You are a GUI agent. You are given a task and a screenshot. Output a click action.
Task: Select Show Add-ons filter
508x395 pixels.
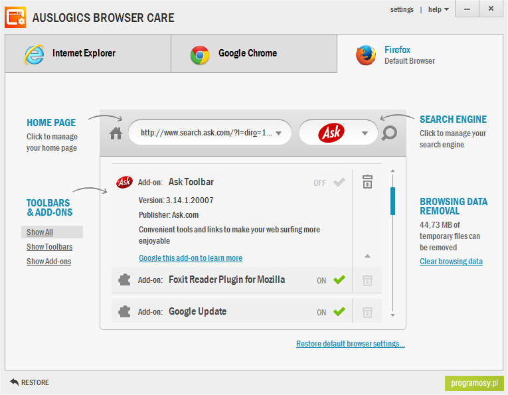click(x=49, y=262)
